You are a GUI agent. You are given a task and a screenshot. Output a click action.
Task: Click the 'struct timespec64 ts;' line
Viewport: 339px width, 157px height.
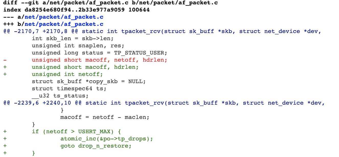tap(69, 88)
